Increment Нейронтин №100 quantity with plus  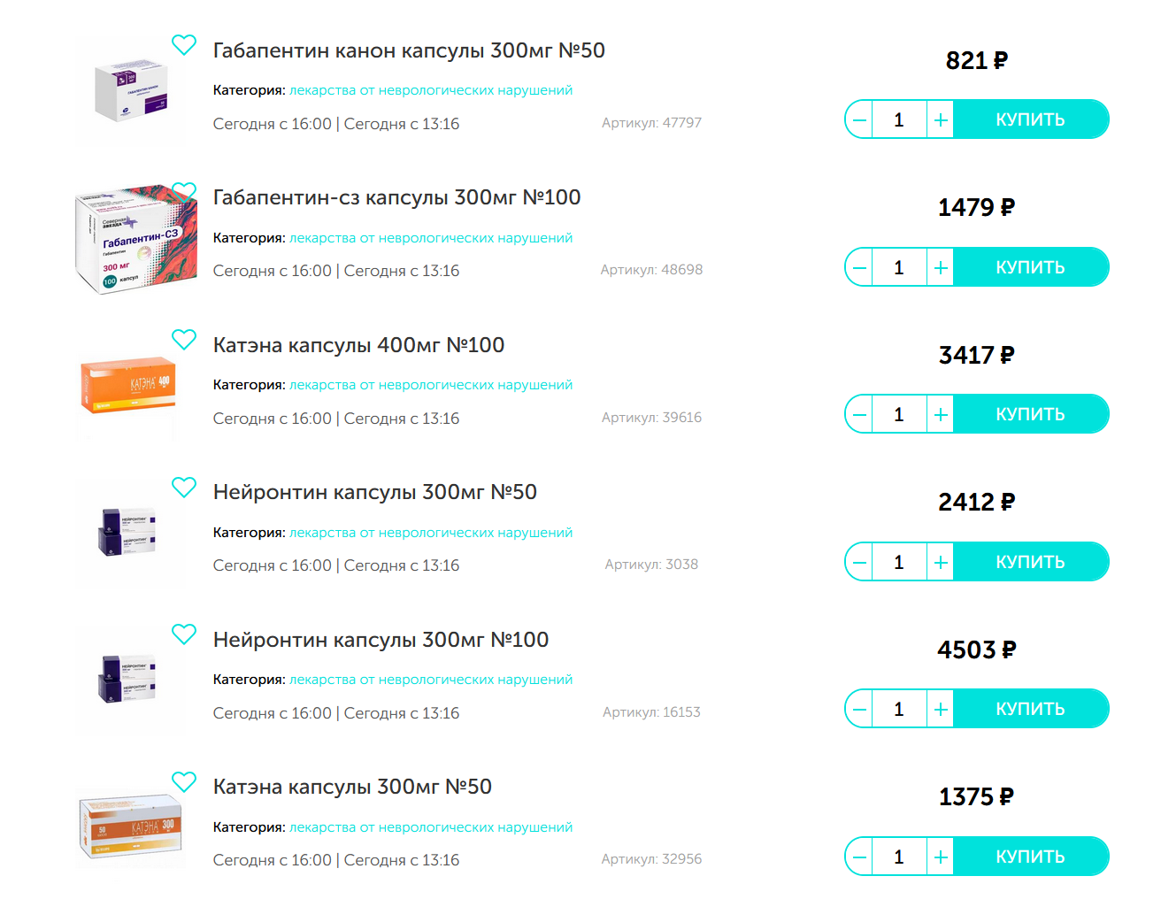pyautogui.click(x=941, y=710)
